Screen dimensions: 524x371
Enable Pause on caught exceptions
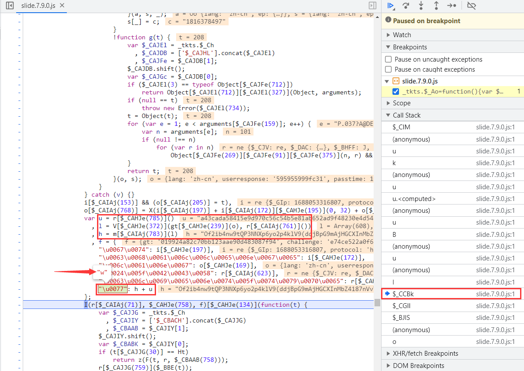click(x=388, y=69)
